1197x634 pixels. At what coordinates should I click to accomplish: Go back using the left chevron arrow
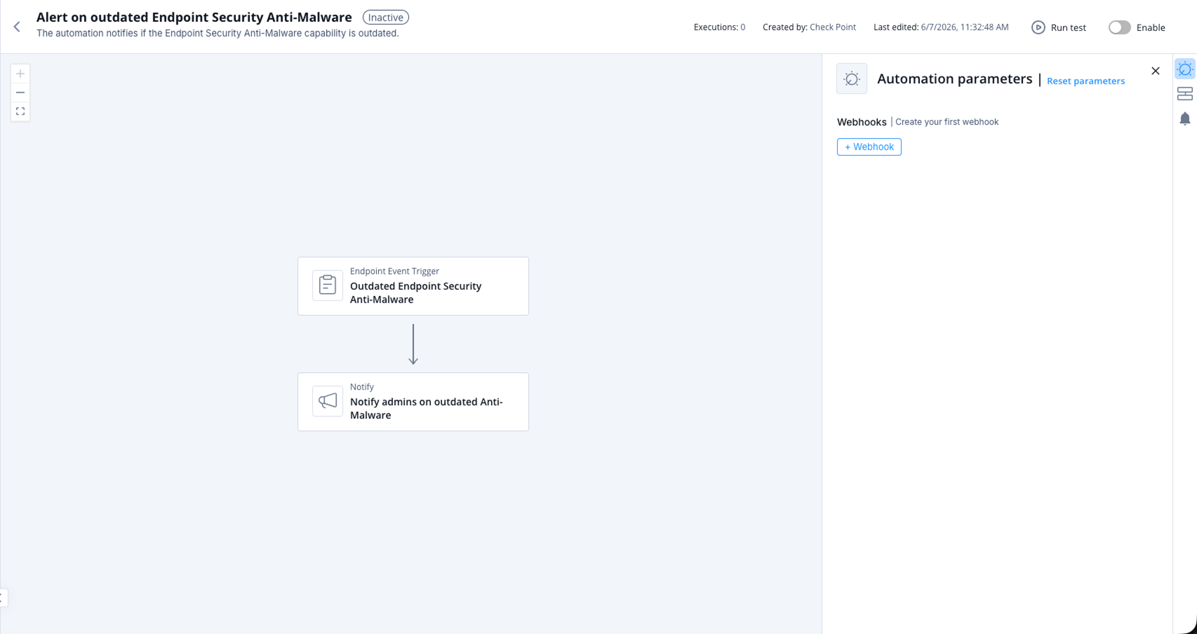[x=17, y=26]
